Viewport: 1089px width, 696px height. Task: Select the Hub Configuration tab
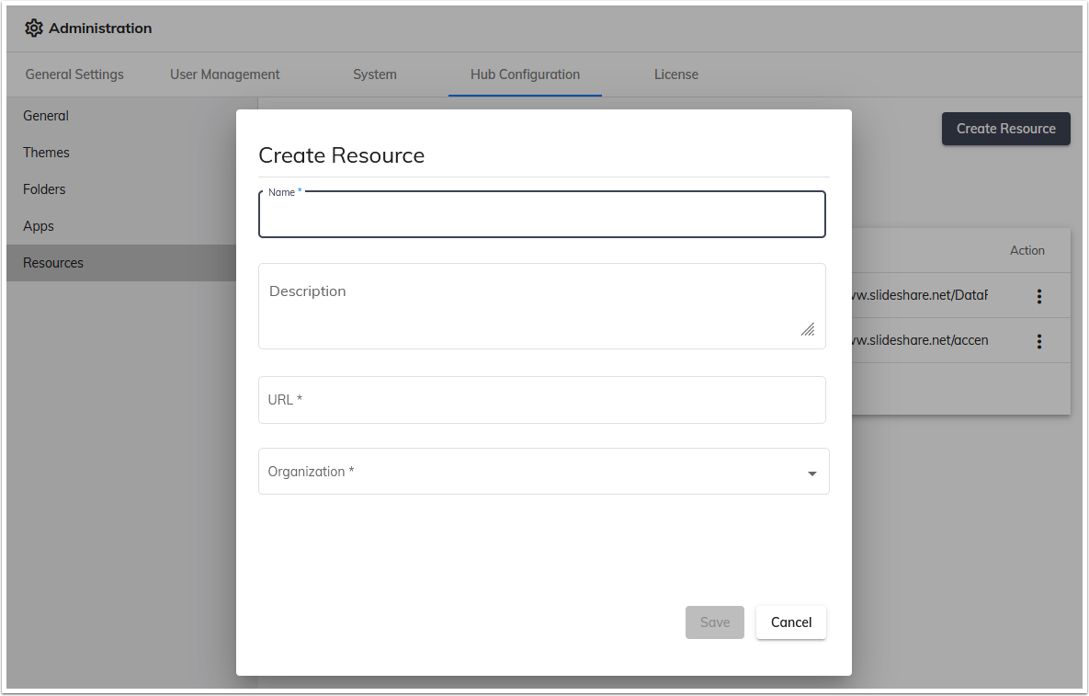(x=524, y=74)
